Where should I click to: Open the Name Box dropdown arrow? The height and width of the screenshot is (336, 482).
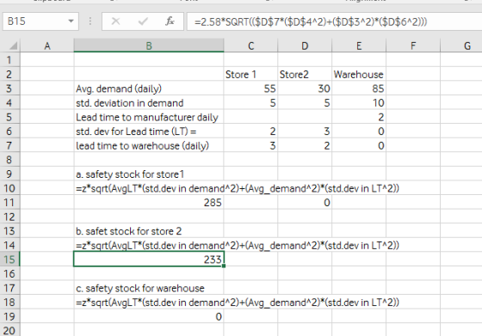71,21
